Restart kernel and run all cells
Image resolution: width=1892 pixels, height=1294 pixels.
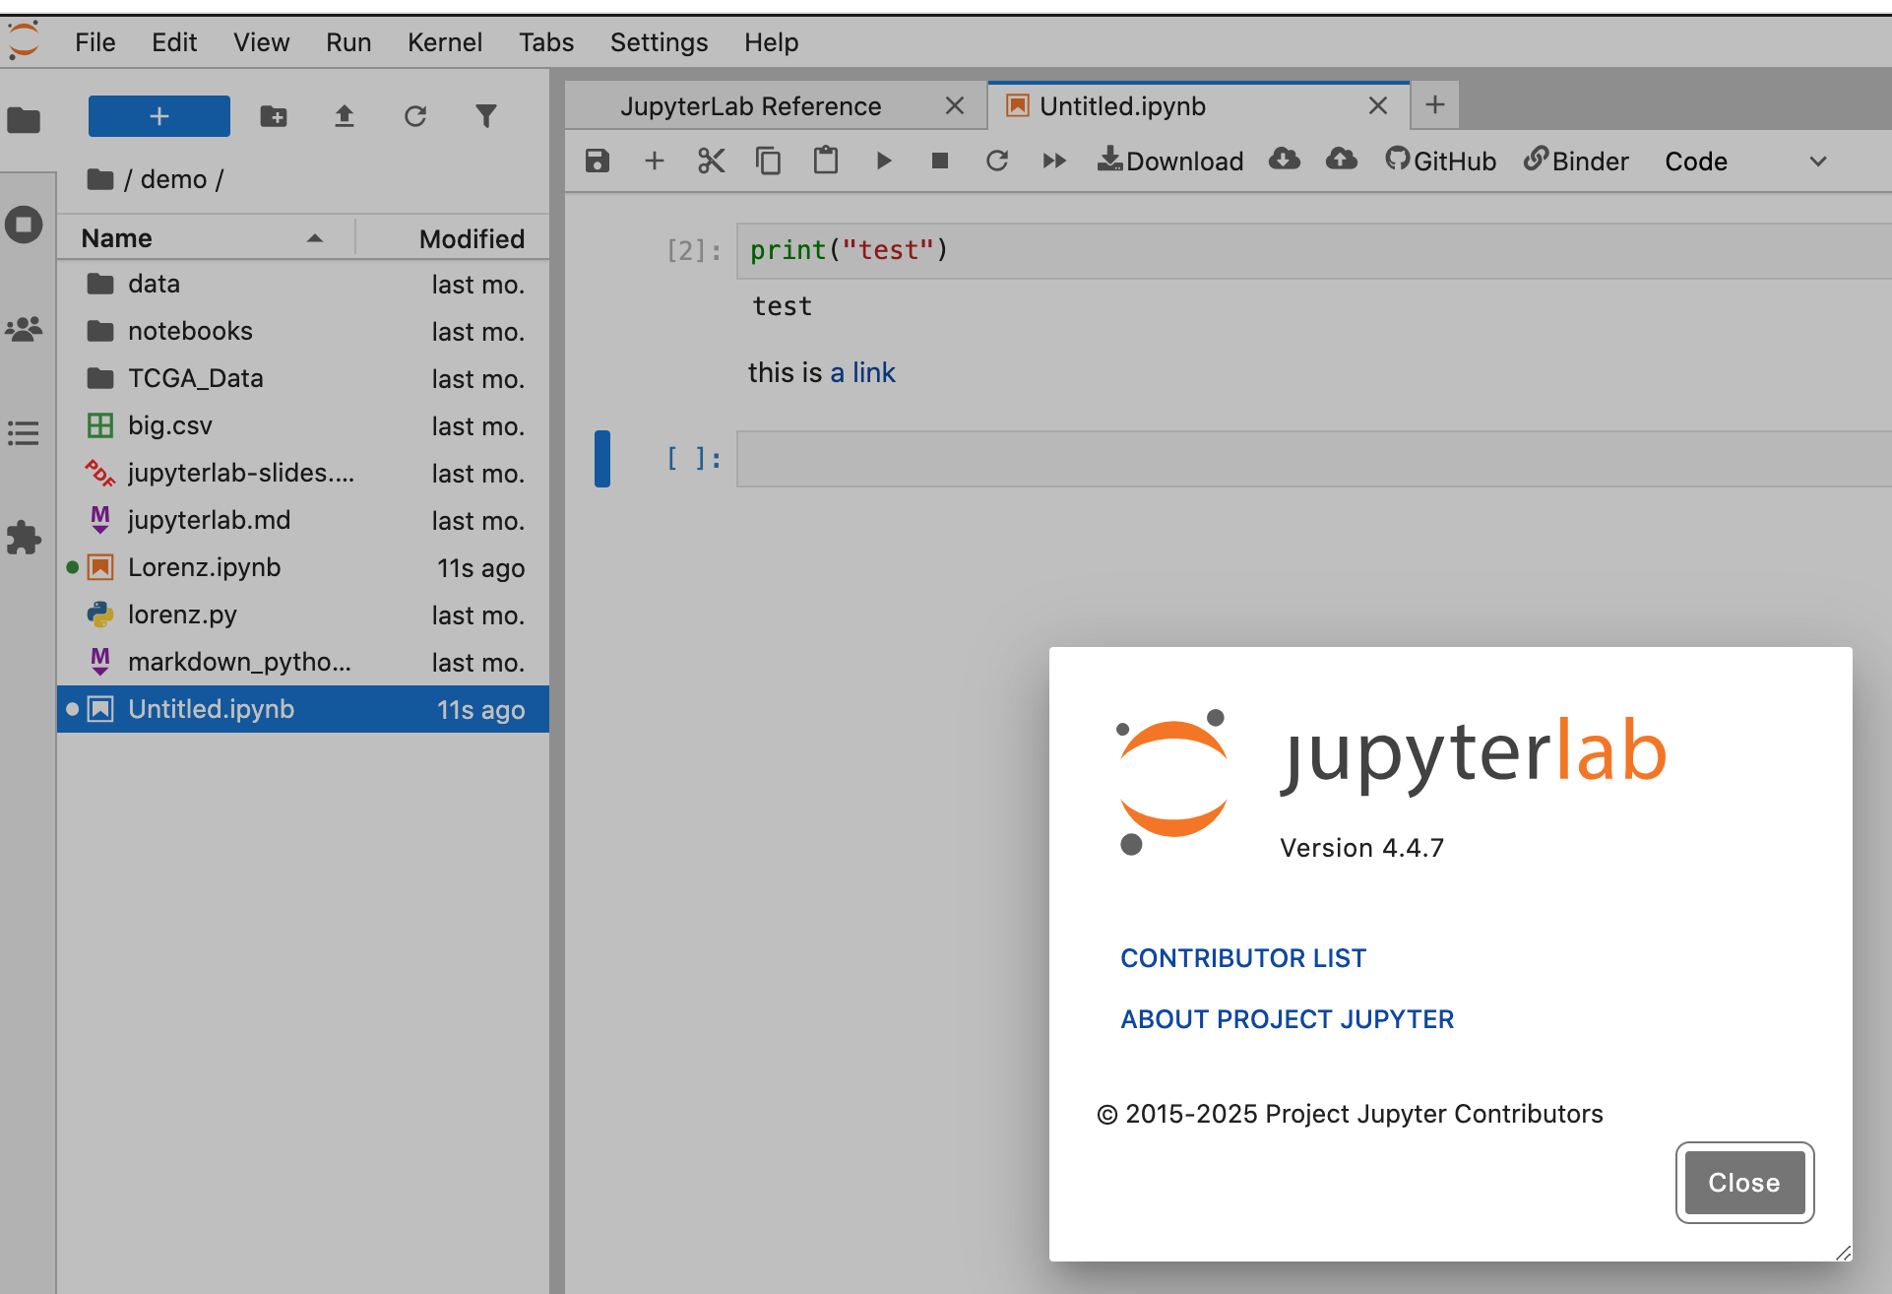tap(1053, 161)
